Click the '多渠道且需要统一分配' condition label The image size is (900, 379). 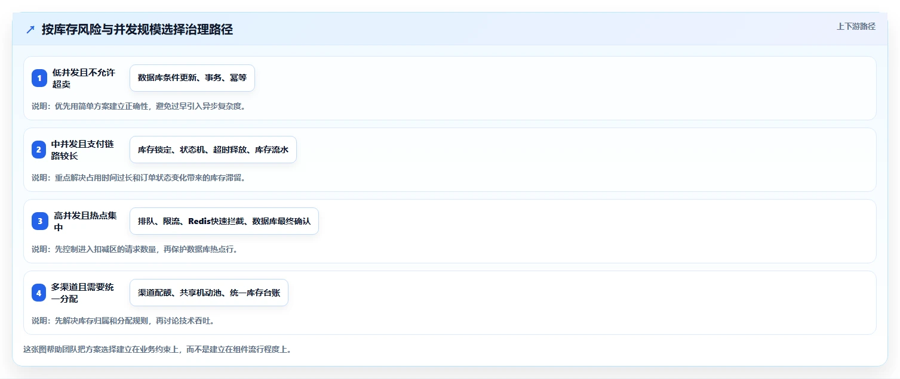click(x=82, y=293)
